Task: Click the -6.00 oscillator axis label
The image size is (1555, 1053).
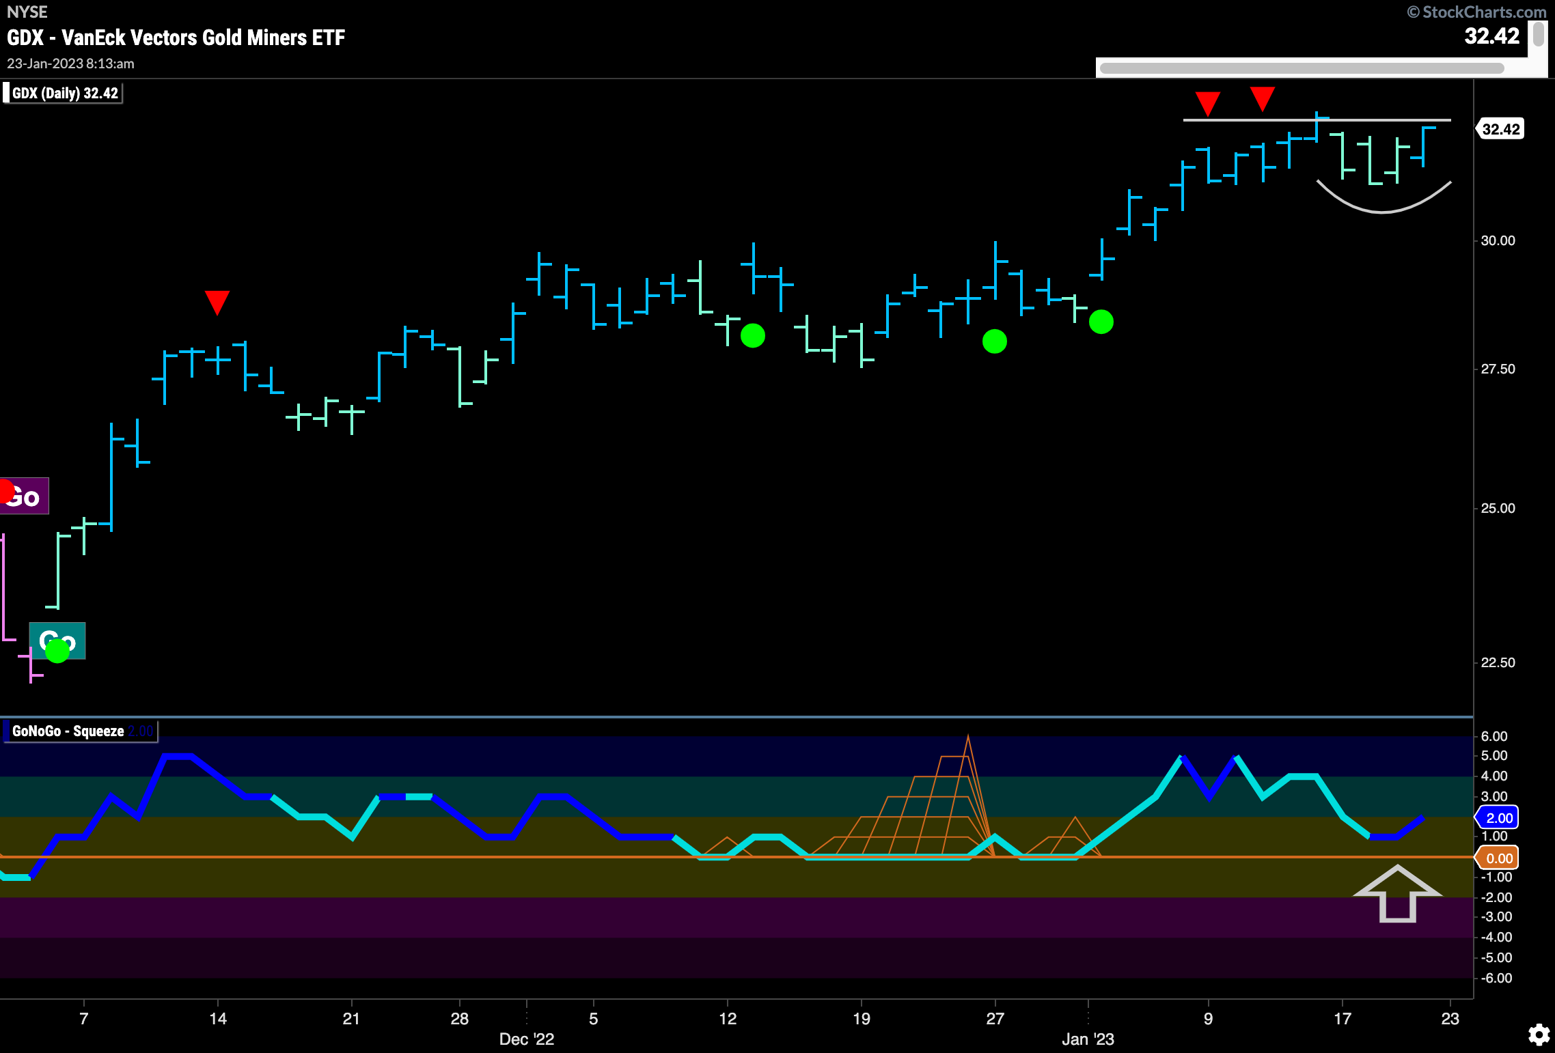Action: click(x=1496, y=978)
